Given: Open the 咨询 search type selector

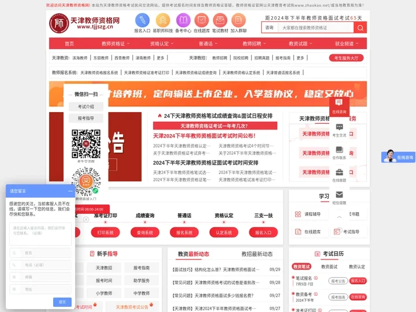Looking at the screenshot, I should click(x=270, y=28).
